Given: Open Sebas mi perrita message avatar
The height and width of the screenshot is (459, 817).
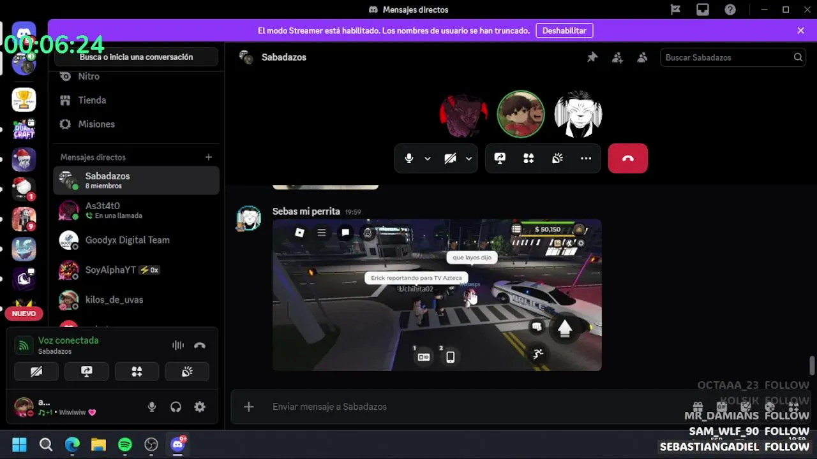Looking at the screenshot, I should coord(249,218).
